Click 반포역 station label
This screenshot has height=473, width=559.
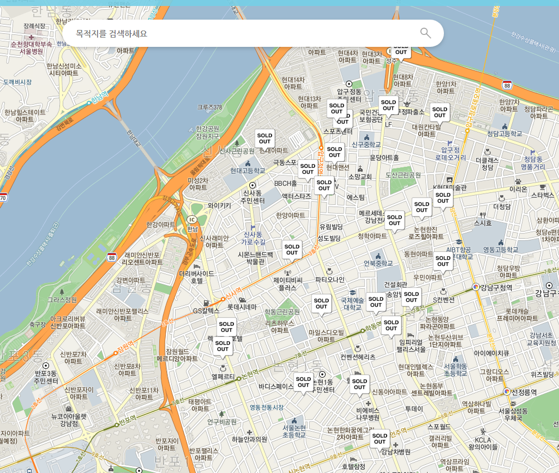pos(127,420)
